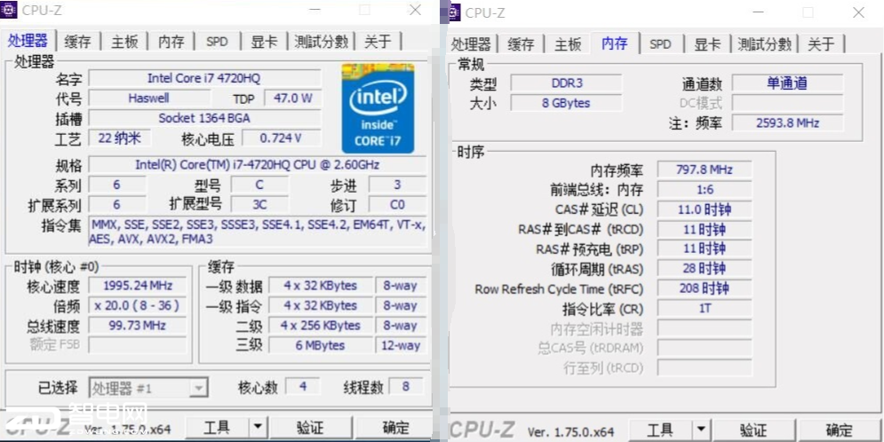
Task: Switch to 缓存 tab in right window
Action: [x=521, y=44]
